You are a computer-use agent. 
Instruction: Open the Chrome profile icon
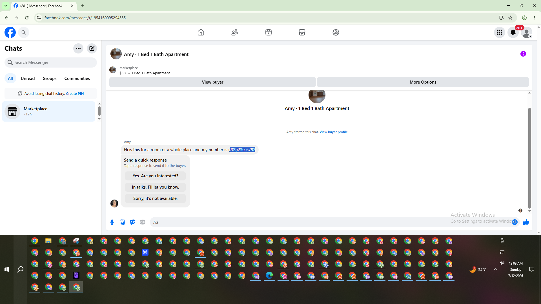point(524,18)
